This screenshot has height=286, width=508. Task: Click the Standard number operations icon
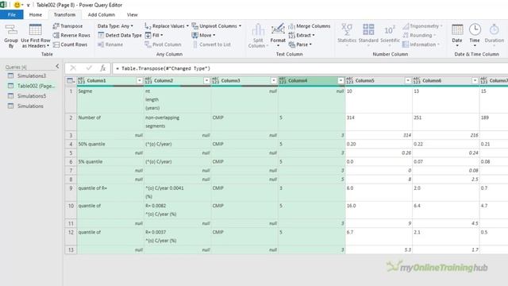click(368, 29)
